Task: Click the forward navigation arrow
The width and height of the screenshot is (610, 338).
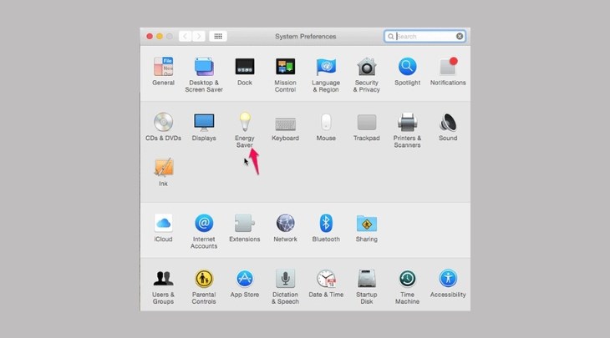Action: point(199,36)
